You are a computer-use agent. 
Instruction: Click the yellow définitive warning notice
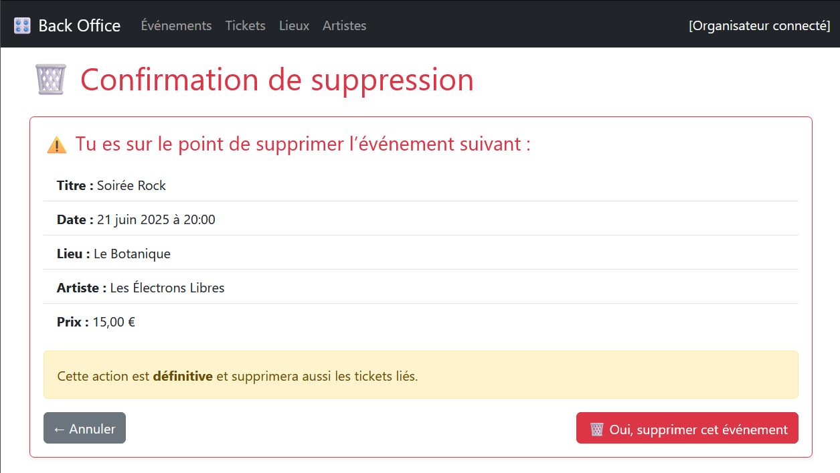click(x=420, y=375)
